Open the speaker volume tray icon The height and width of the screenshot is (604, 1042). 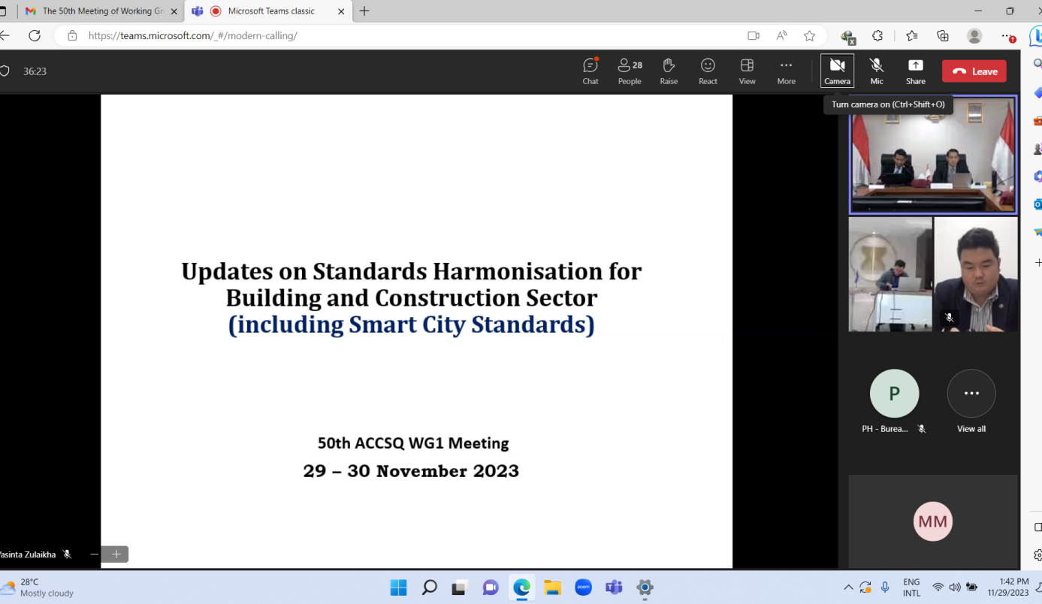click(954, 587)
